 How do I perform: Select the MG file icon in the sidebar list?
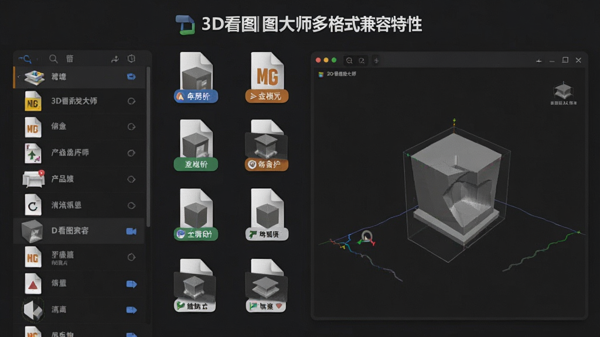coord(33,127)
